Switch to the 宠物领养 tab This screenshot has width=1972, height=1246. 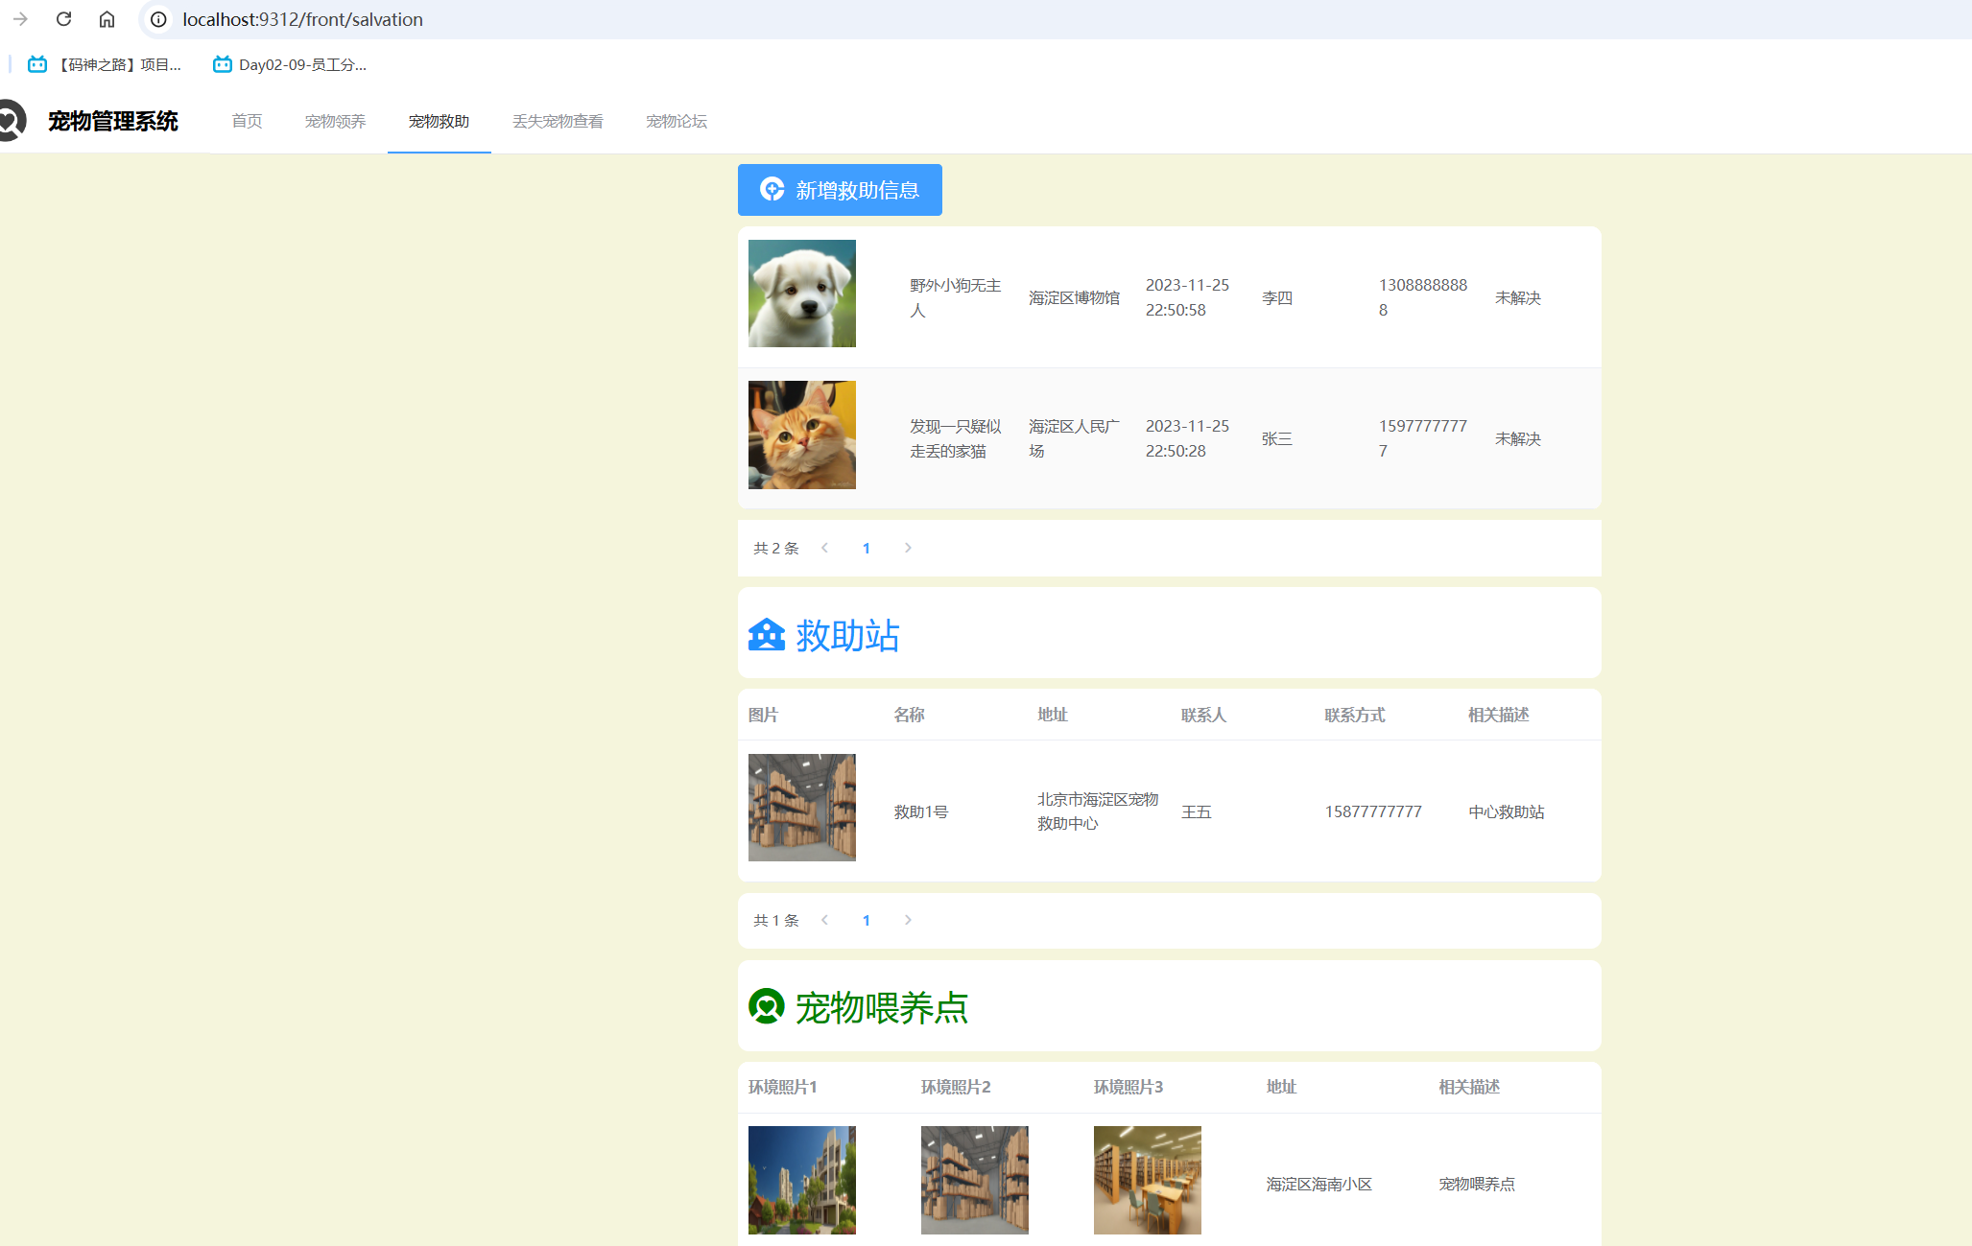click(x=335, y=121)
